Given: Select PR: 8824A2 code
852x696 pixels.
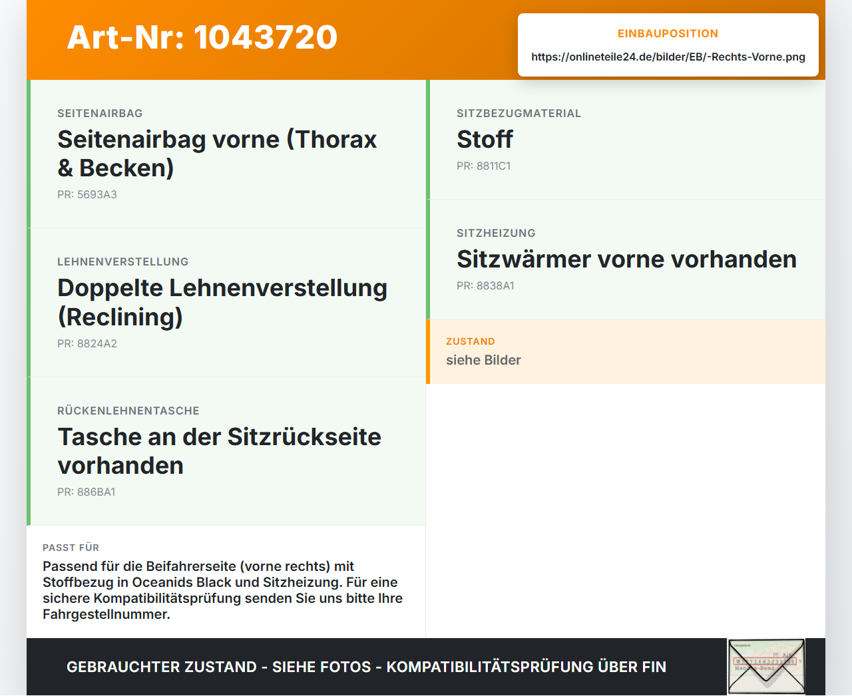Looking at the screenshot, I should [x=87, y=343].
